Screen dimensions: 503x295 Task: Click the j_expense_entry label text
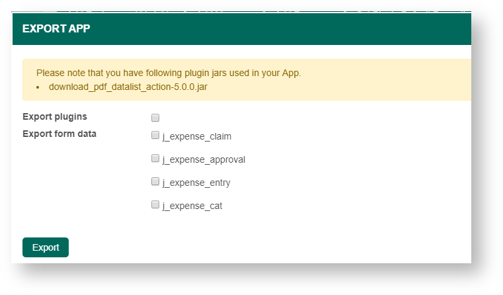196,183
